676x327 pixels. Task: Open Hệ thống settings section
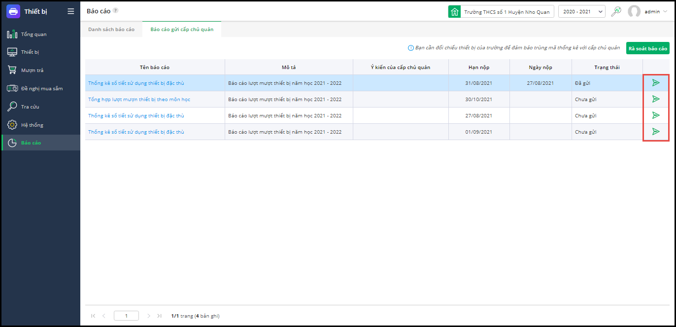[40, 125]
